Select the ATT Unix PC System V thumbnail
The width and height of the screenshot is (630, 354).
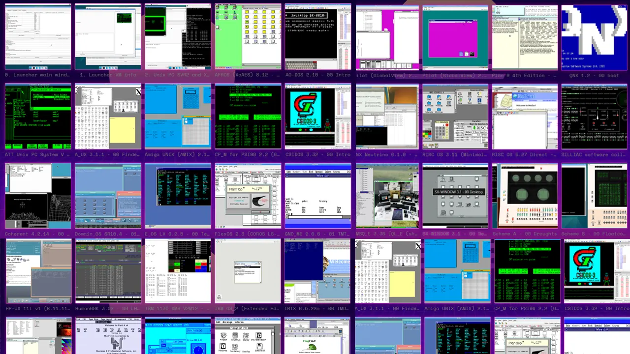click(38, 117)
